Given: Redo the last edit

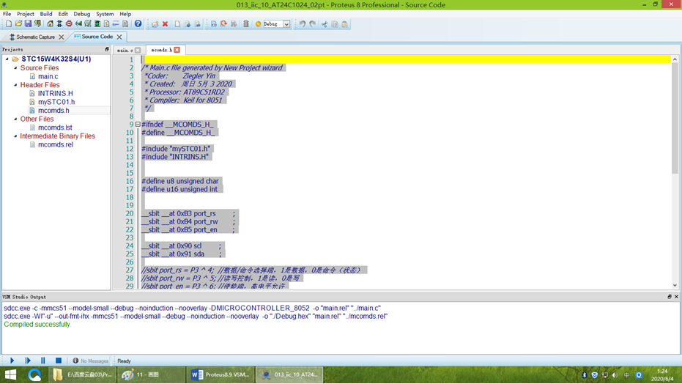Looking at the screenshot, I should (313, 24).
